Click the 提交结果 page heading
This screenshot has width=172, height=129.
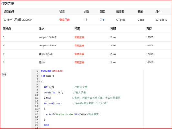[x=7, y=4]
